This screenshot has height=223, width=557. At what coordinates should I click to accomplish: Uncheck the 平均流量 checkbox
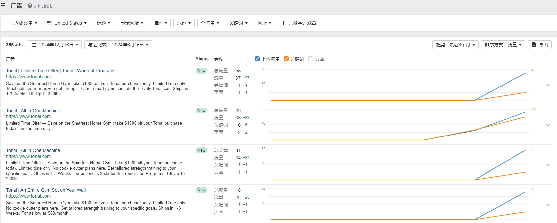[257, 59]
